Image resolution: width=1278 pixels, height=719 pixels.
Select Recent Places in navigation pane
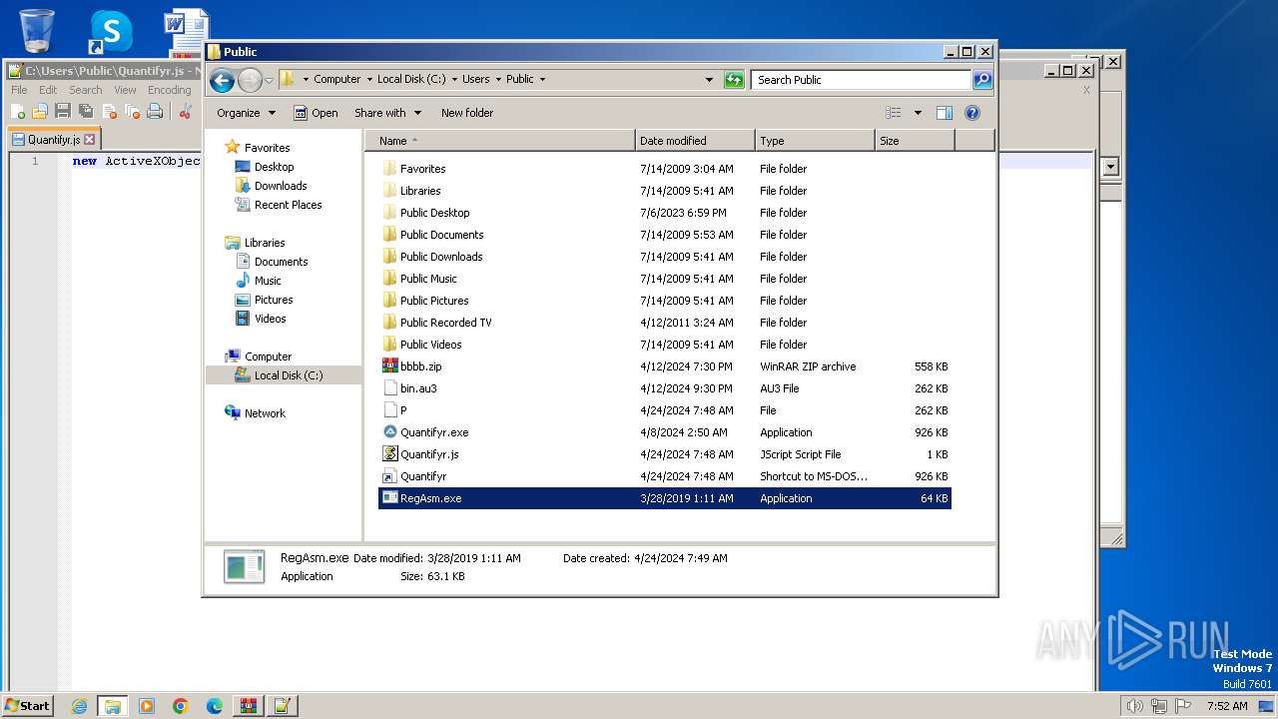point(288,205)
